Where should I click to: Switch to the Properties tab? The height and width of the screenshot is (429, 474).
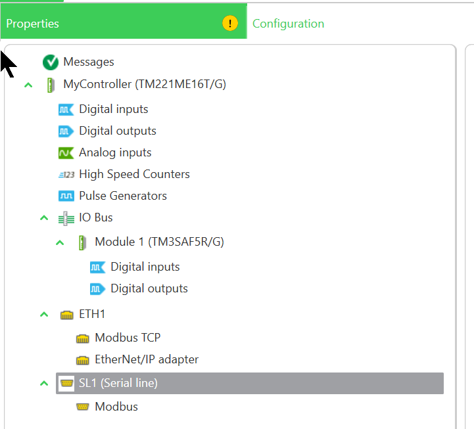[124, 21]
